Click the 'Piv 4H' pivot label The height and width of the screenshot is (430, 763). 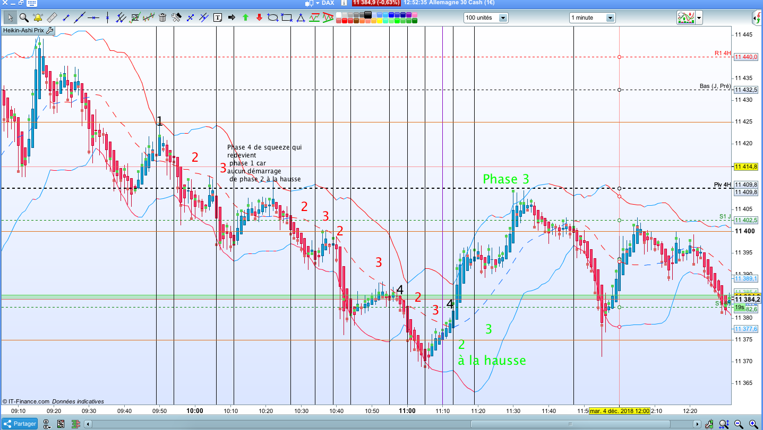click(x=723, y=185)
